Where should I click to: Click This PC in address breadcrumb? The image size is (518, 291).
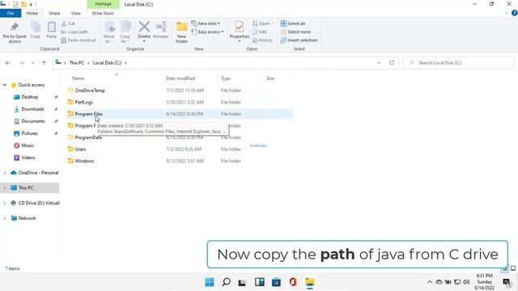[x=77, y=63]
